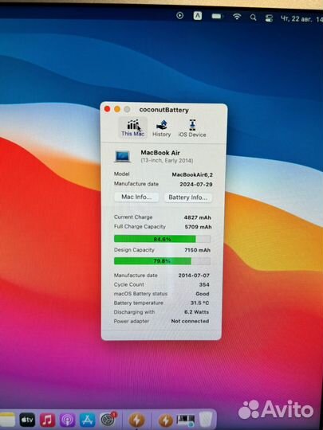
Task: Click the macOS Battery status label
Action: click(140, 294)
